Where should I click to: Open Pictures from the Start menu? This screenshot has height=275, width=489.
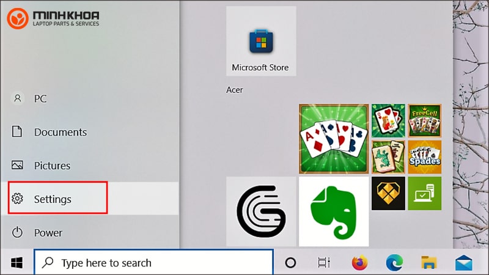(90, 165)
